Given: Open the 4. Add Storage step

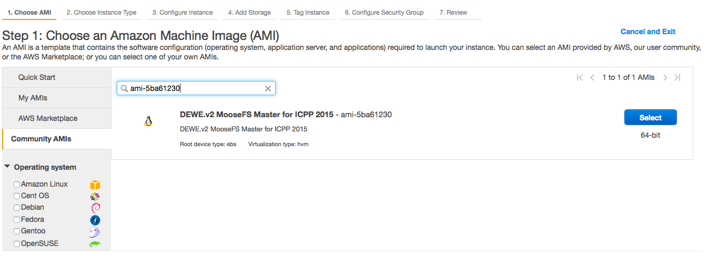Looking at the screenshot, I should point(249,13).
